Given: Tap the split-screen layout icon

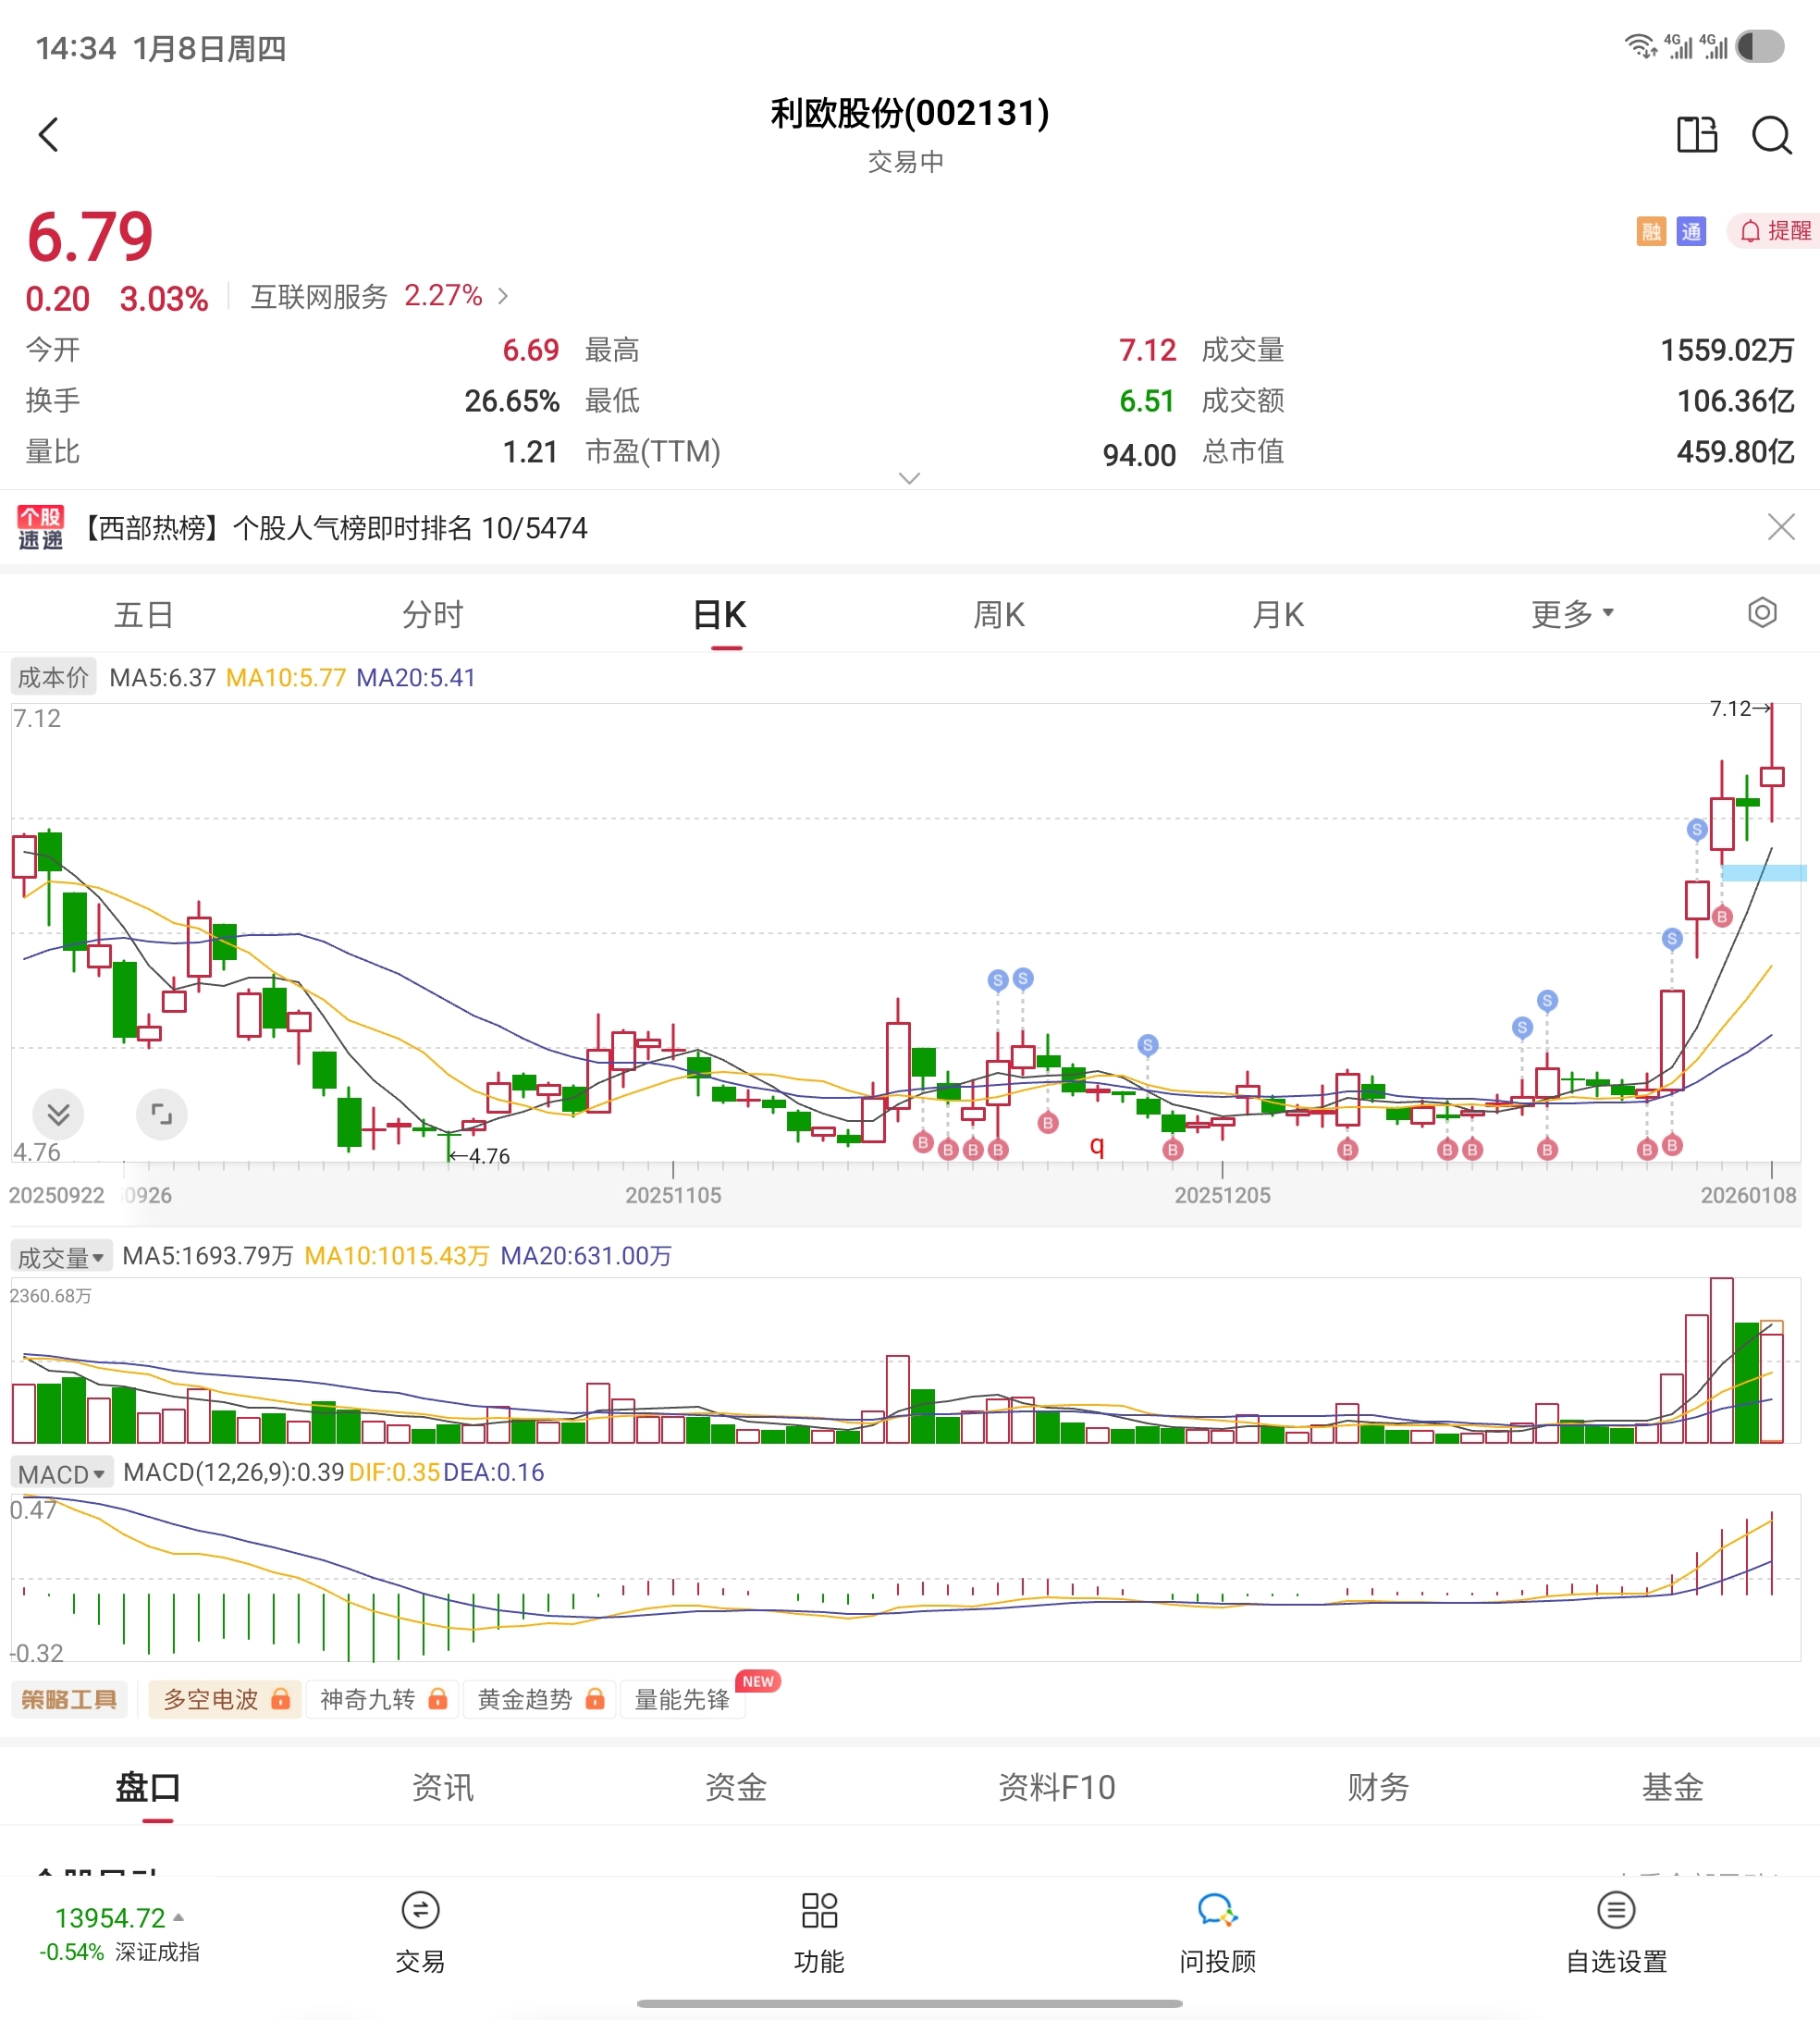Looking at the screenshot, I should (1696, 134).
